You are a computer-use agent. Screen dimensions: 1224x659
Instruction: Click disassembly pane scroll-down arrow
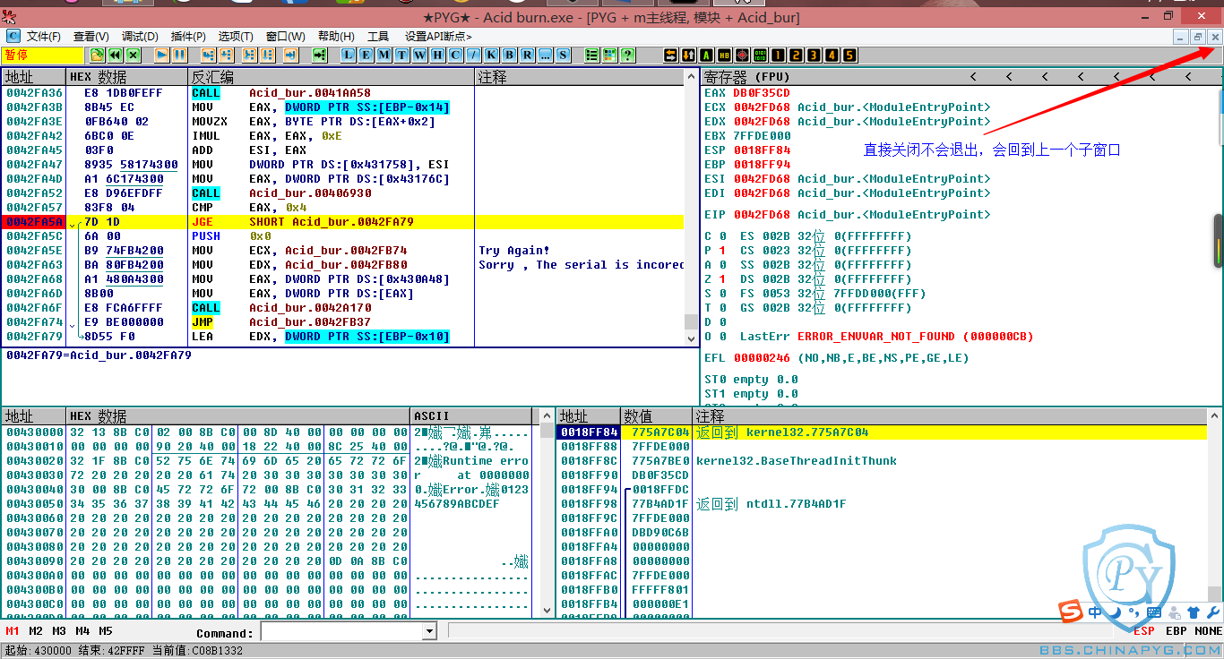click(691, 338)
